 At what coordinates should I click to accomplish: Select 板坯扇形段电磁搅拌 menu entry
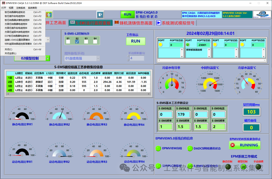tap(23, 16)
